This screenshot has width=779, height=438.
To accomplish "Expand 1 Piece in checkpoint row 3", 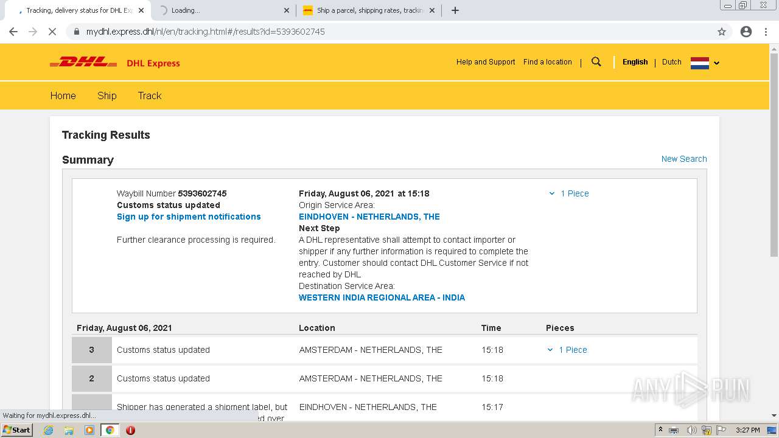I will pos(567,350).
